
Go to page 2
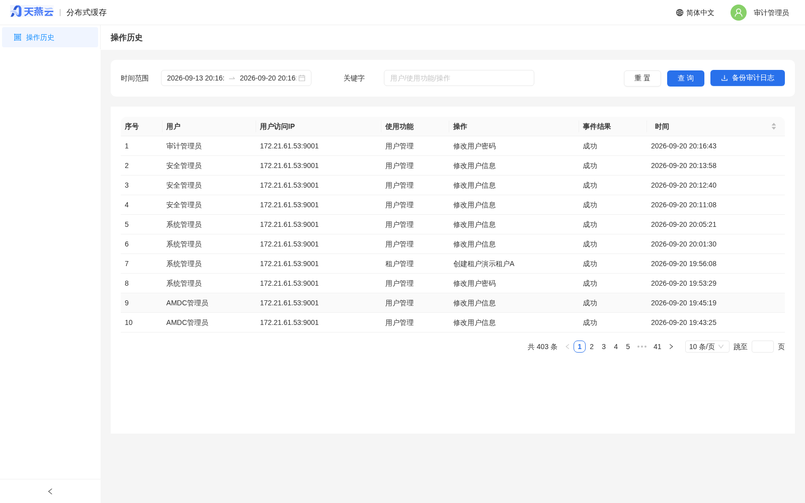click(x=592, y=347)
